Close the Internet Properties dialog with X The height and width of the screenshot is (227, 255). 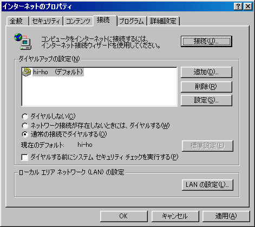coord(248,7)
